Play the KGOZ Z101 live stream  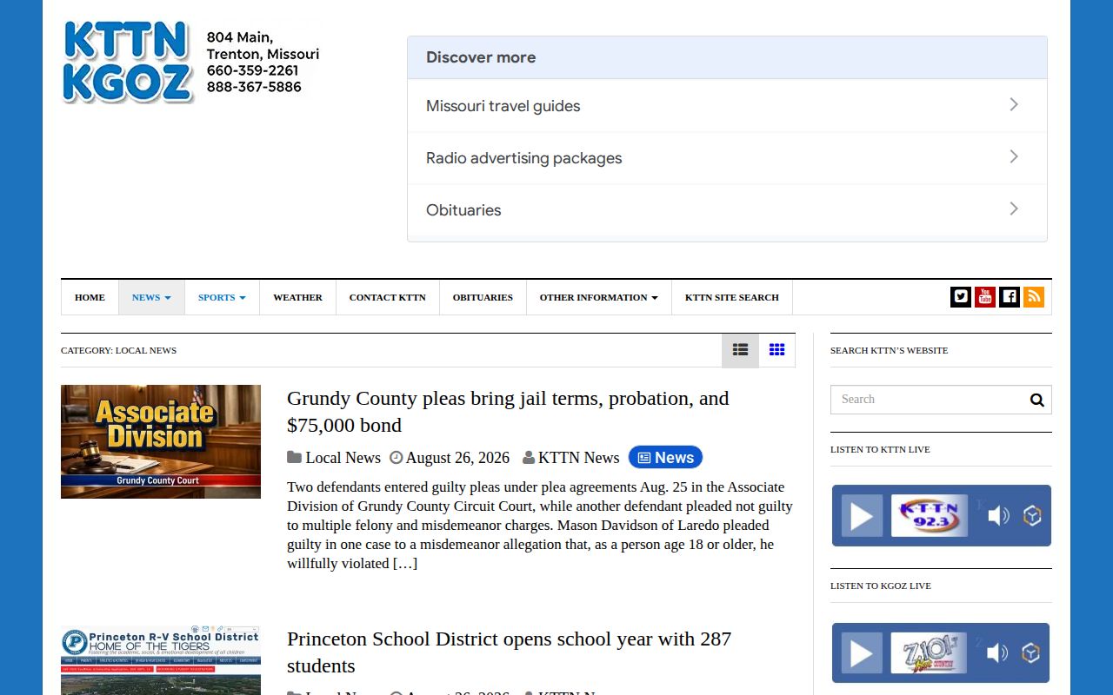(x=862, y=653)
